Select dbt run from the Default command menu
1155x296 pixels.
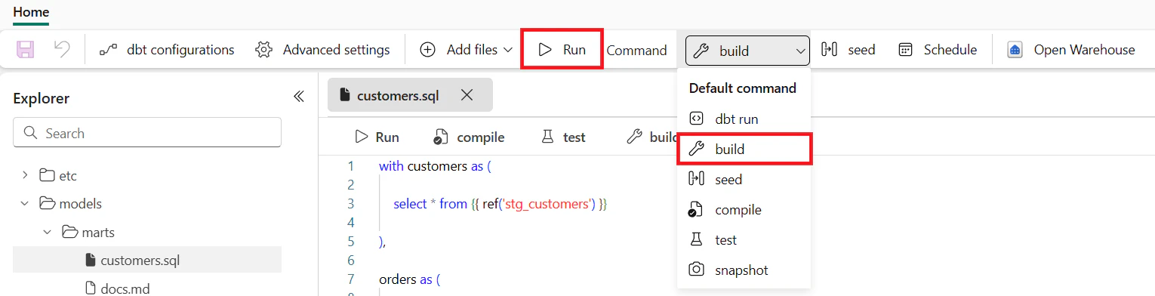(x=744, y=119)
